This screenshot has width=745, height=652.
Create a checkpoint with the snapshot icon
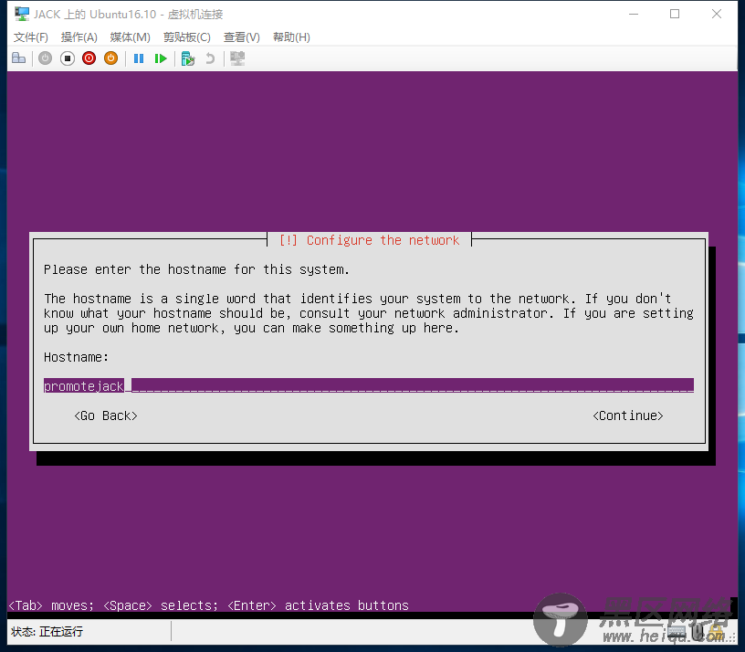point(188,58)
